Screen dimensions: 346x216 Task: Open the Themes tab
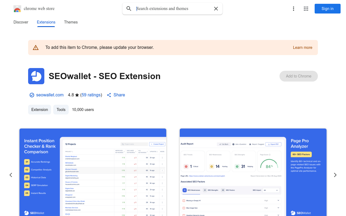[x=71, y=22]
